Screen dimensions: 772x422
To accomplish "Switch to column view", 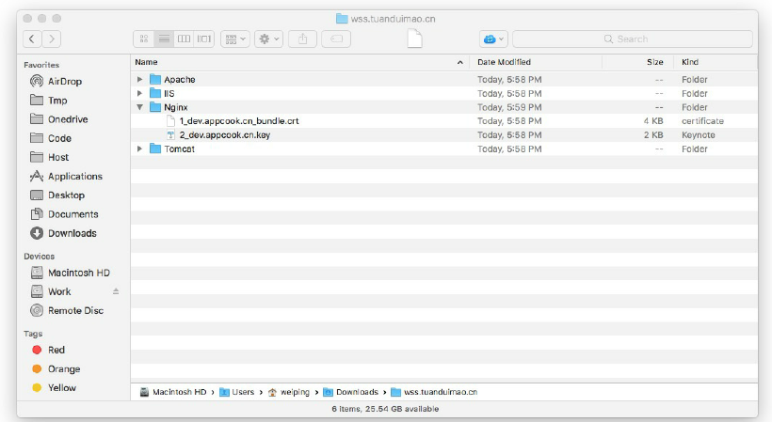I will pyautogui.click(x=185, y=39).
